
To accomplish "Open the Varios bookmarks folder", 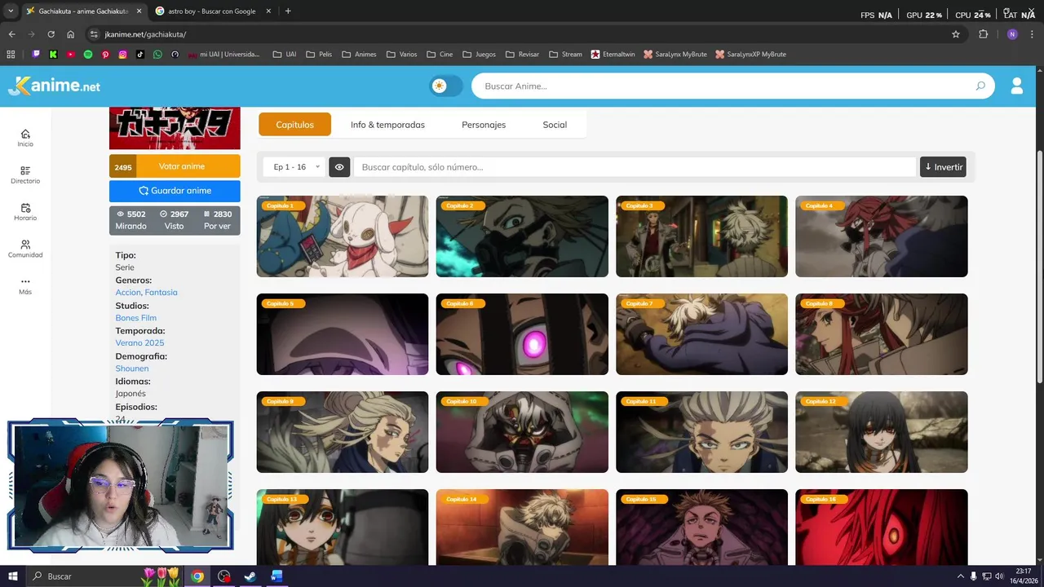I will pyautogui.click(x=400, y=55).
